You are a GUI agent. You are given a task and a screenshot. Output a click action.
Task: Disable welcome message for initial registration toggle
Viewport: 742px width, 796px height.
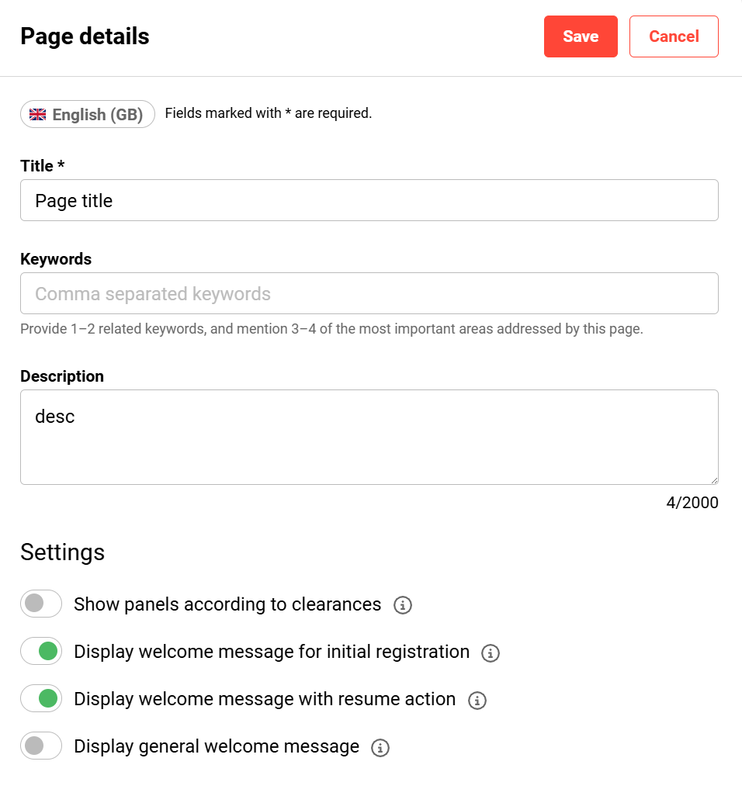(41, 652)
